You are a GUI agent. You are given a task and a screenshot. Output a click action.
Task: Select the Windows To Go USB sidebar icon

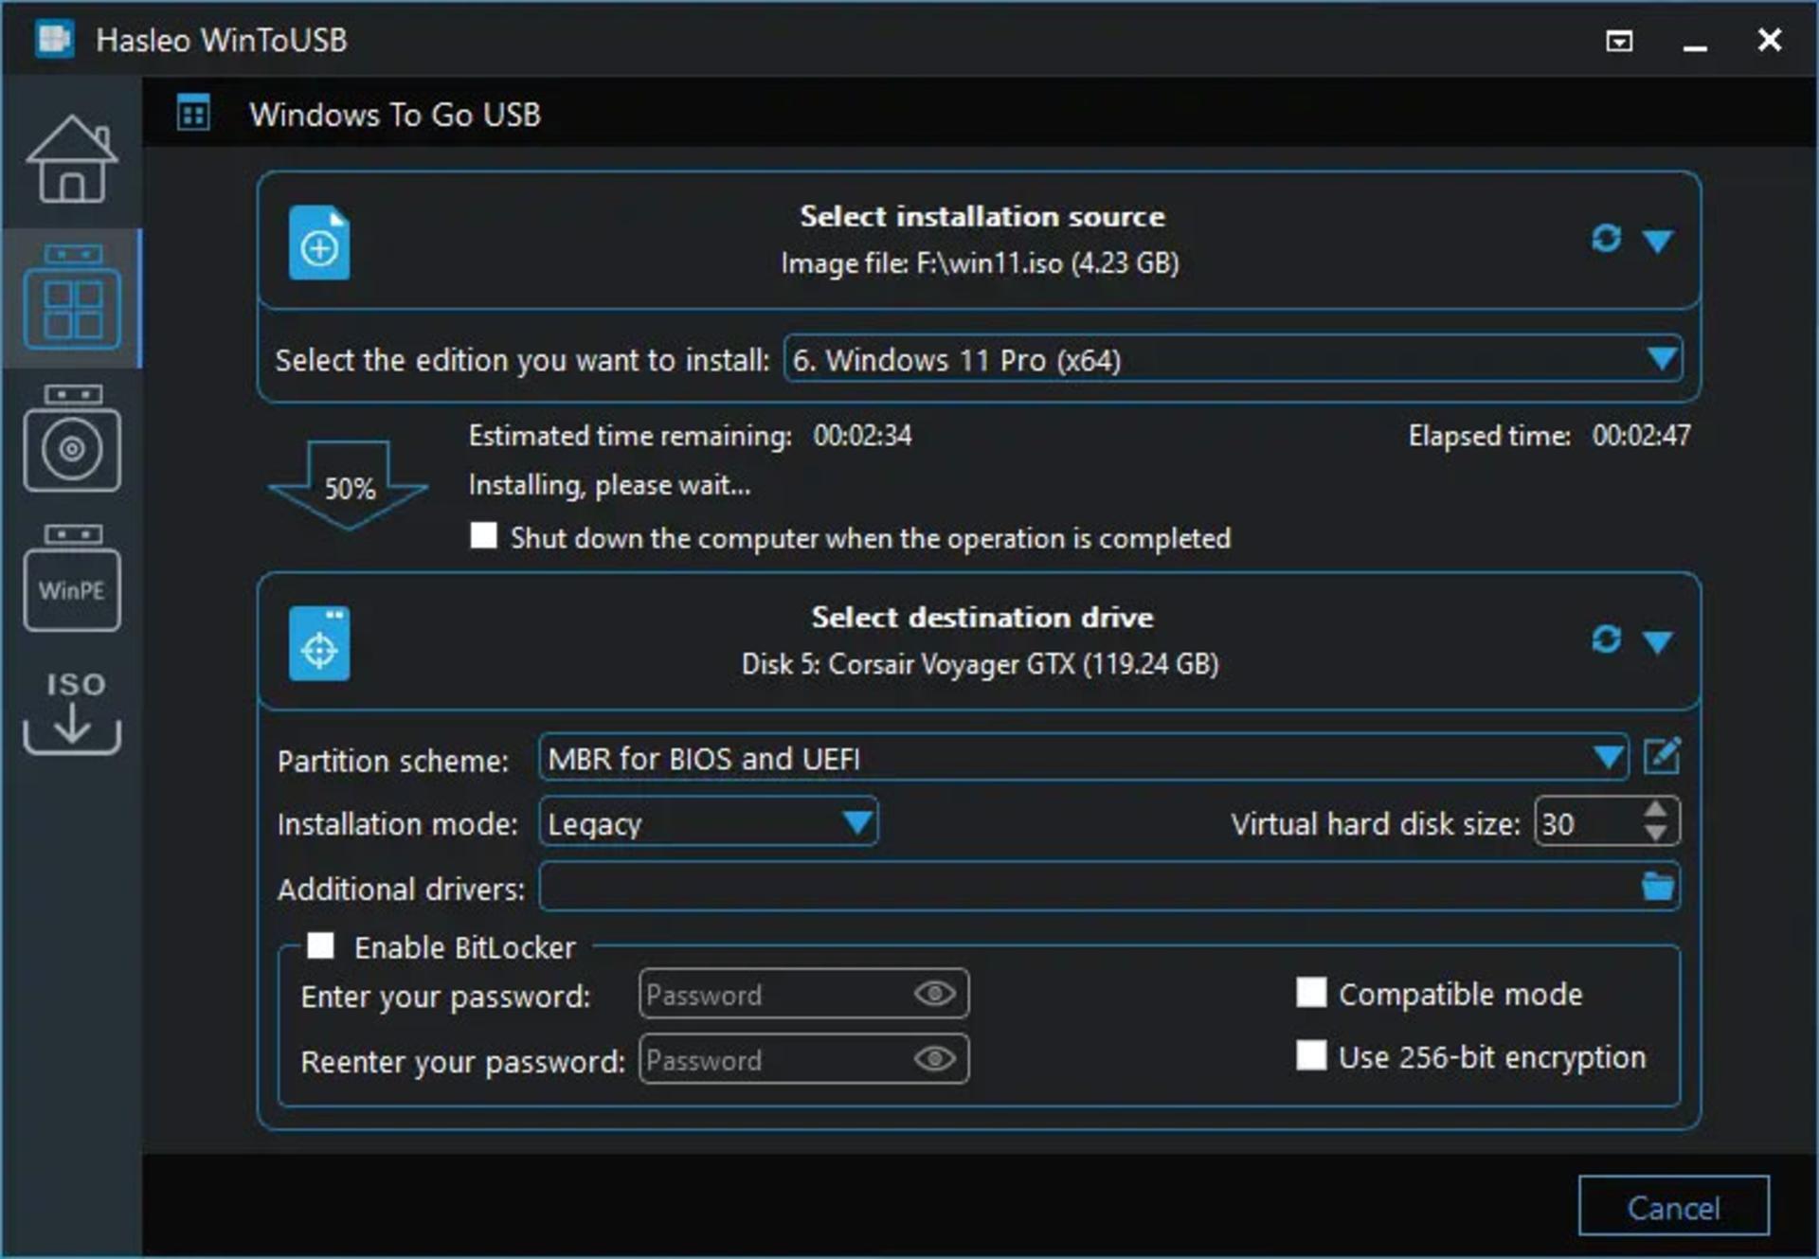[x=72, y=297]
